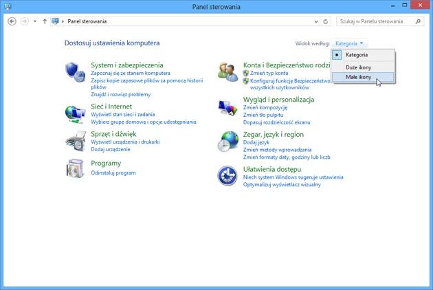Screen dimensions: 433x290
Task: Choose Małe ikony view option
Action: tap(363, 77)
